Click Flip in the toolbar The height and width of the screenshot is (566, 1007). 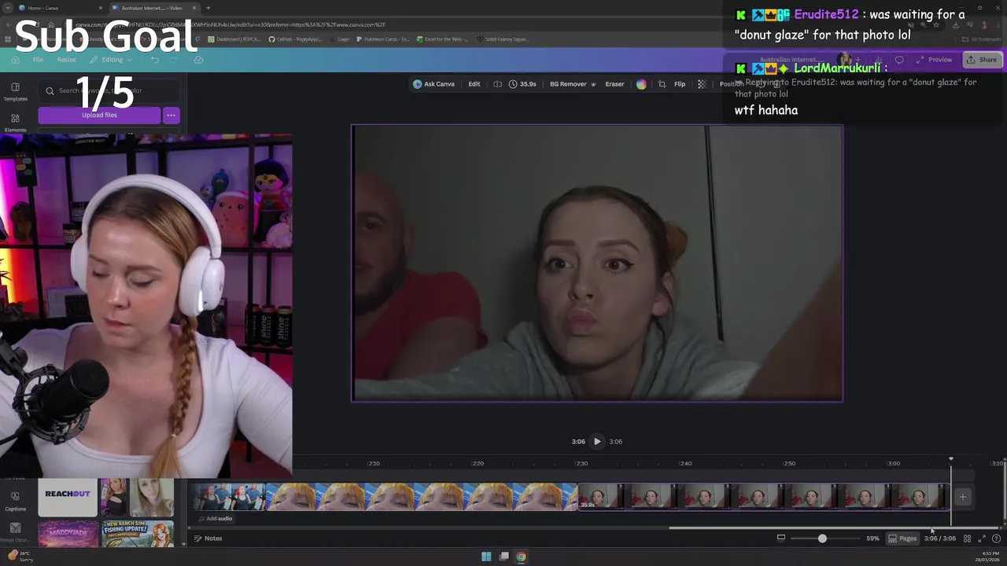(680, 84)
